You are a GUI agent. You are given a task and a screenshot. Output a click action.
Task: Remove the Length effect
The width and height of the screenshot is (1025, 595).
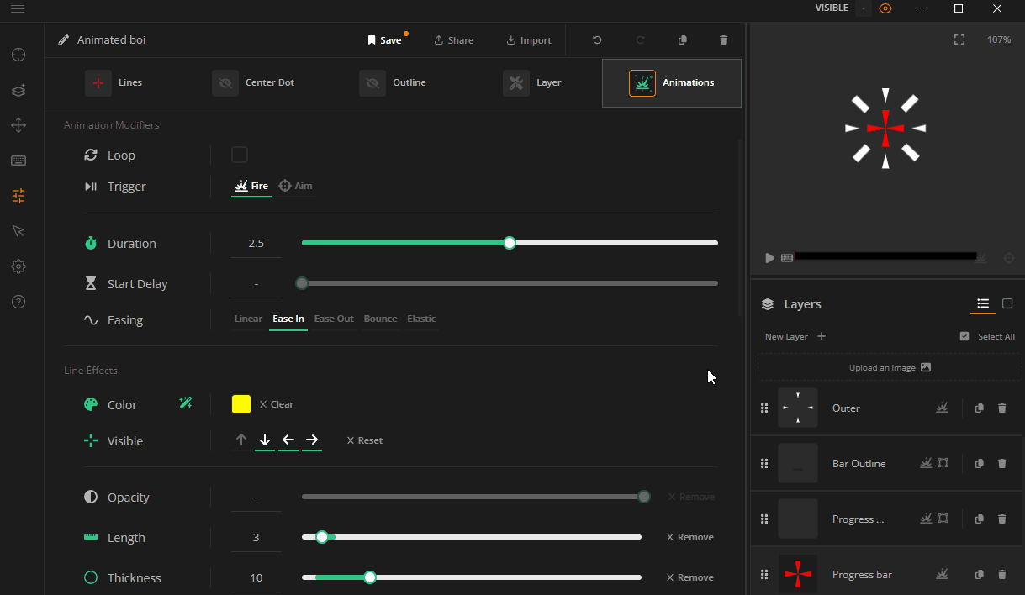pyautogui.click(x=689, y=537)
